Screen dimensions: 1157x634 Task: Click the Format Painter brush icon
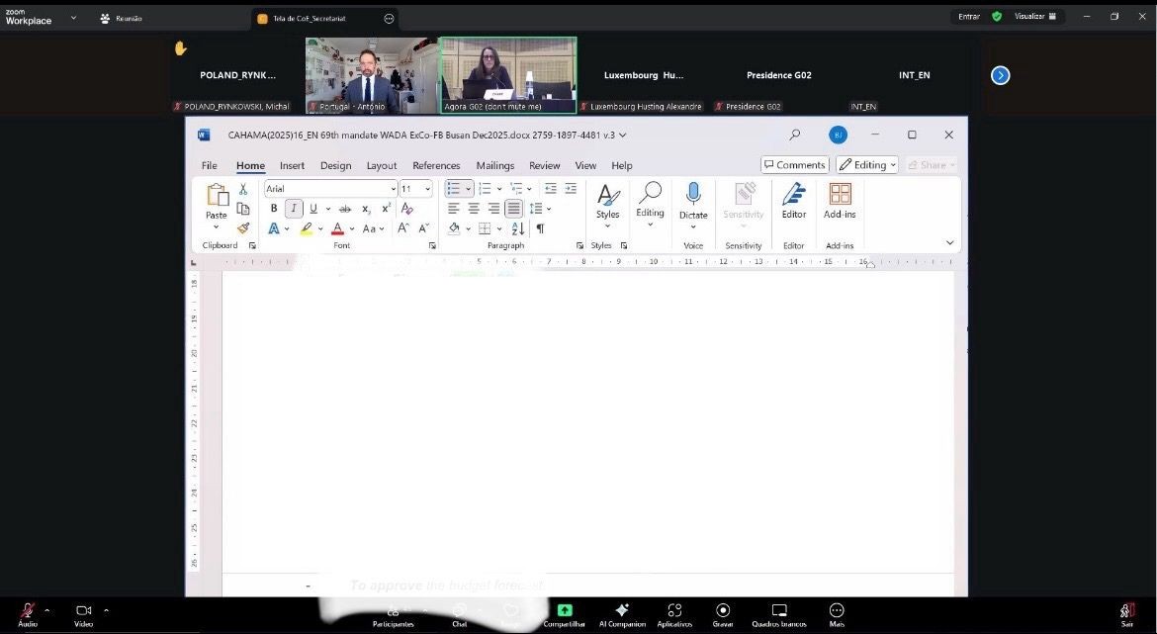coord(243,228)
